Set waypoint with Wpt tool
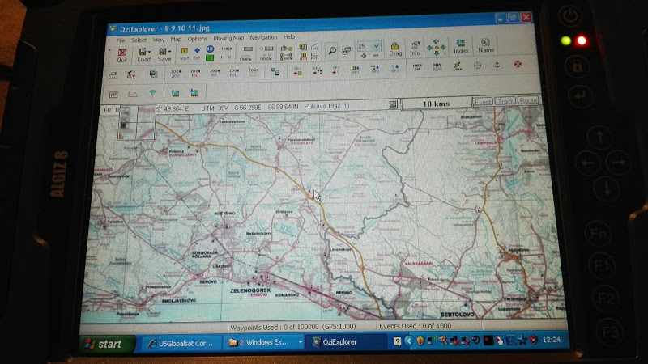This screenshot has width=648, height=364. 185,54
